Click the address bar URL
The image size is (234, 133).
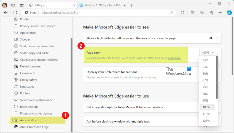click(60, 13)
